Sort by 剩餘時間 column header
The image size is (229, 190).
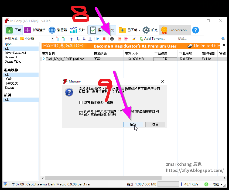[x=209, y=53]
